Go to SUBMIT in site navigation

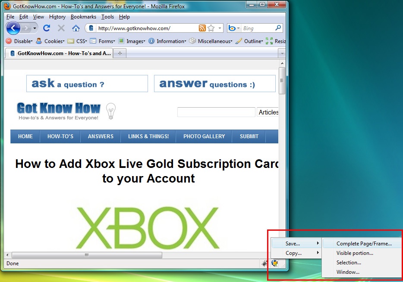(x=249, y=136)
